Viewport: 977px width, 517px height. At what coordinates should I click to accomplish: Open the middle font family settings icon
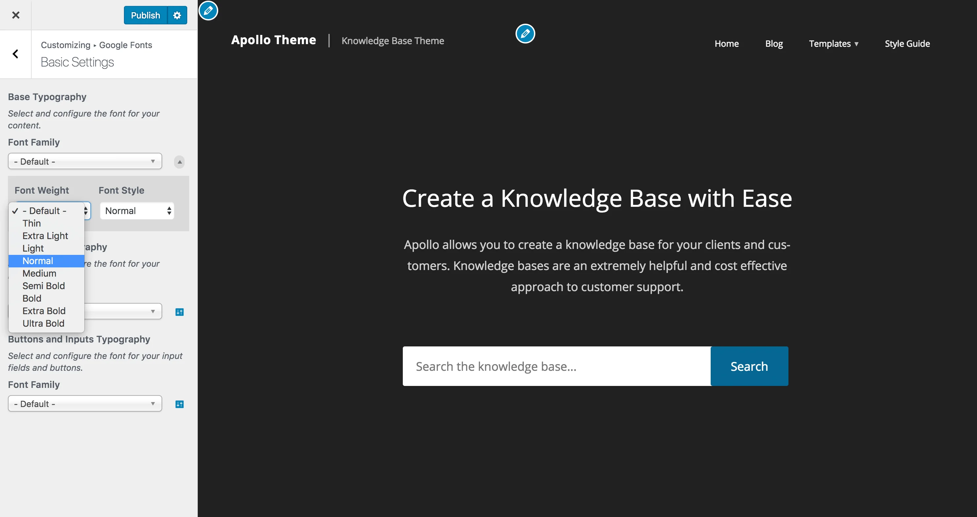(179, 312)
